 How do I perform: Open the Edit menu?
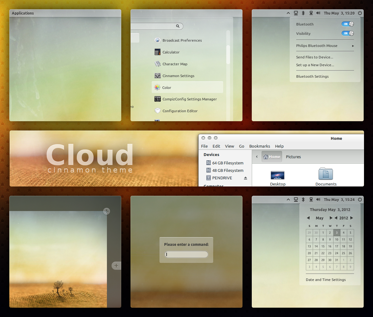216,146
